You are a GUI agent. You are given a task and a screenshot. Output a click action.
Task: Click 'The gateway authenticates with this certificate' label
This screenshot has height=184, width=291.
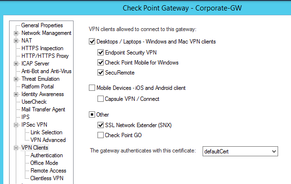(143, 151)
